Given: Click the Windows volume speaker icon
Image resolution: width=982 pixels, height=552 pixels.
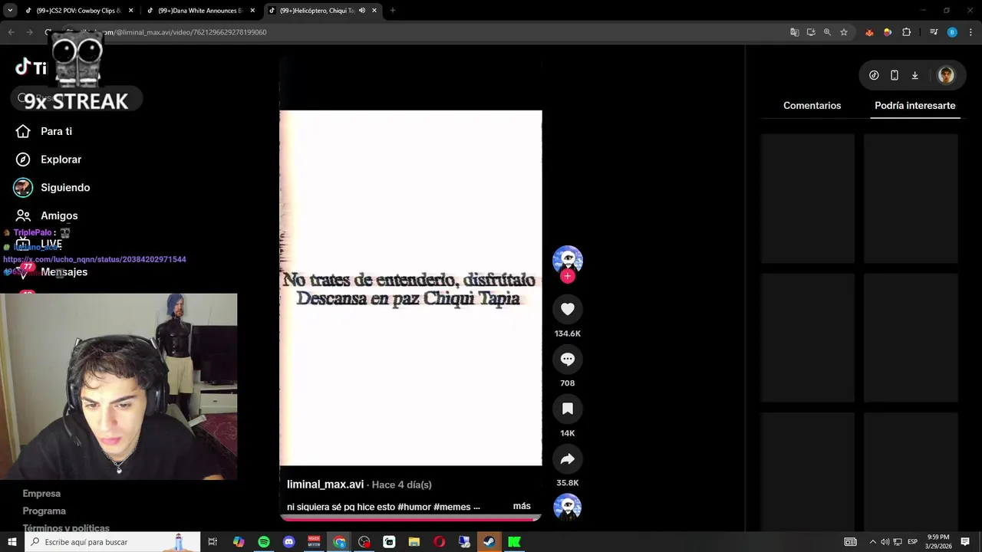Looking at the screenshot, I should click(x=885, y=542).
